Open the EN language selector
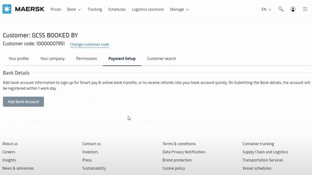The width and height of the screenshot is (312, 175). point(266,9)
